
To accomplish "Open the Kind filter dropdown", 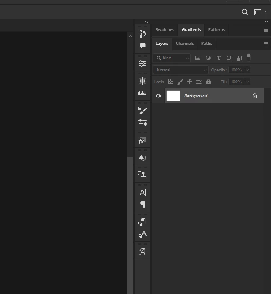I will click(x=172, y=58).
